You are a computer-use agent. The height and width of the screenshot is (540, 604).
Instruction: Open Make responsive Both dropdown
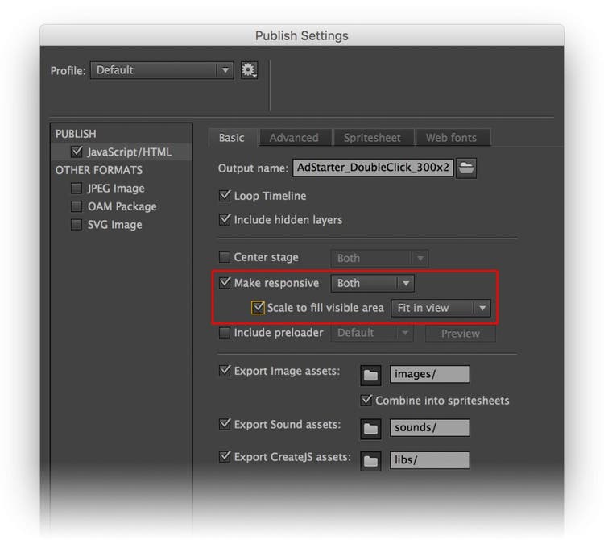[373, 283]
